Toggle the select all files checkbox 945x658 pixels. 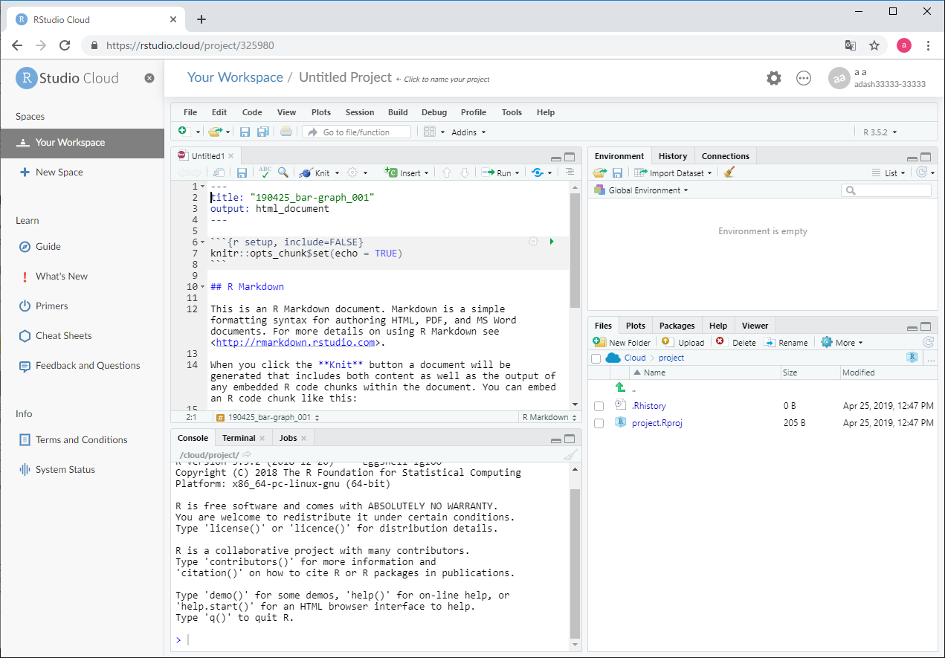pos(596,358)
